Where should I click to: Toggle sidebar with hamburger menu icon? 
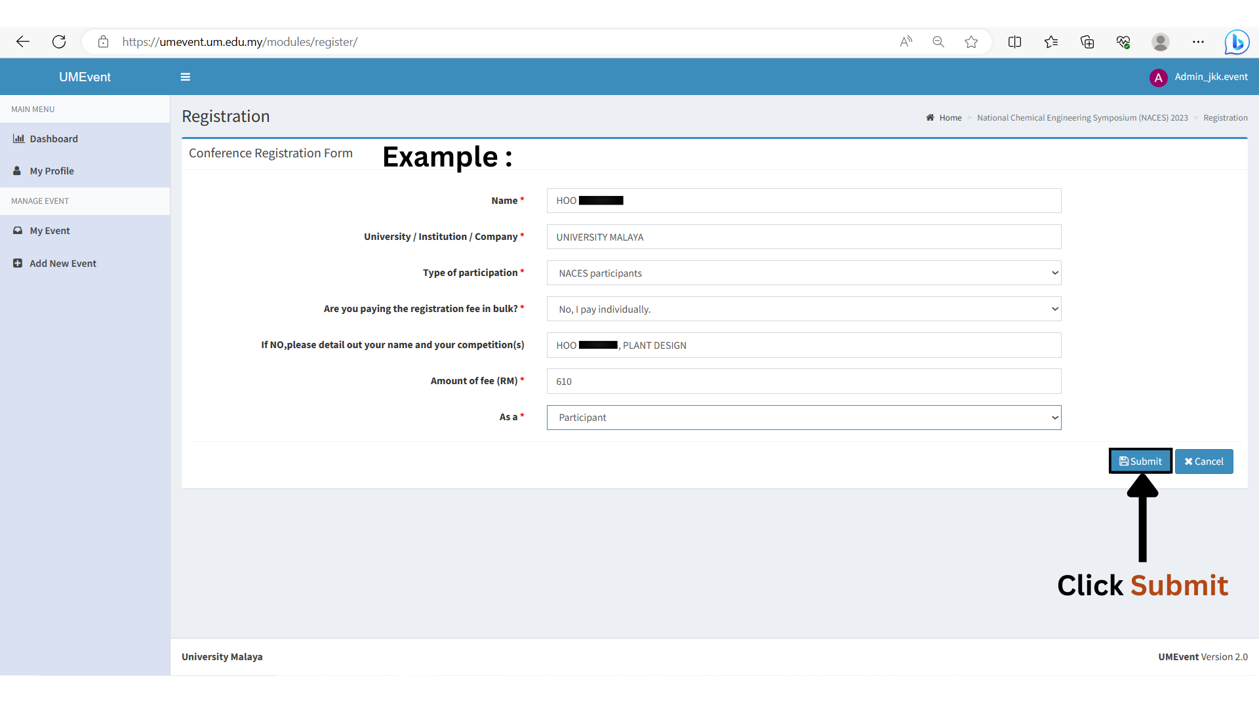tap(186, 77)
